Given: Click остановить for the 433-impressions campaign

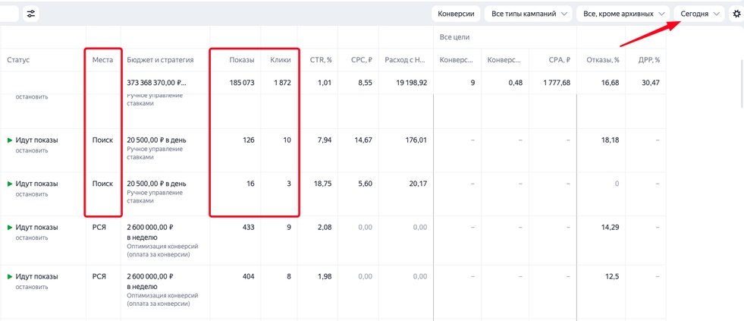Looking at the screenshot, I should coord(32,238).
